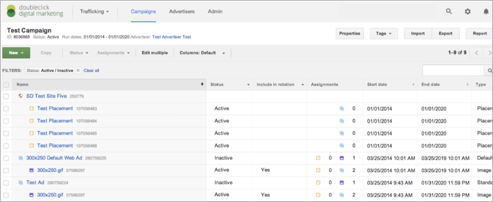The height and width of the screenshot is (202, 493).
Task: Go to previous page arrow
Action: [477, 53]
